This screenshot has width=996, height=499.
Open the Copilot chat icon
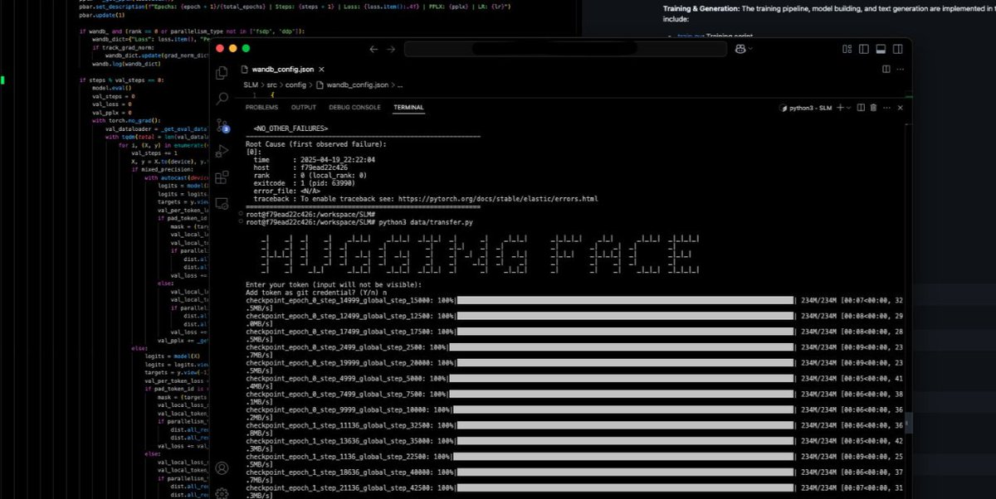click(740, 49)
